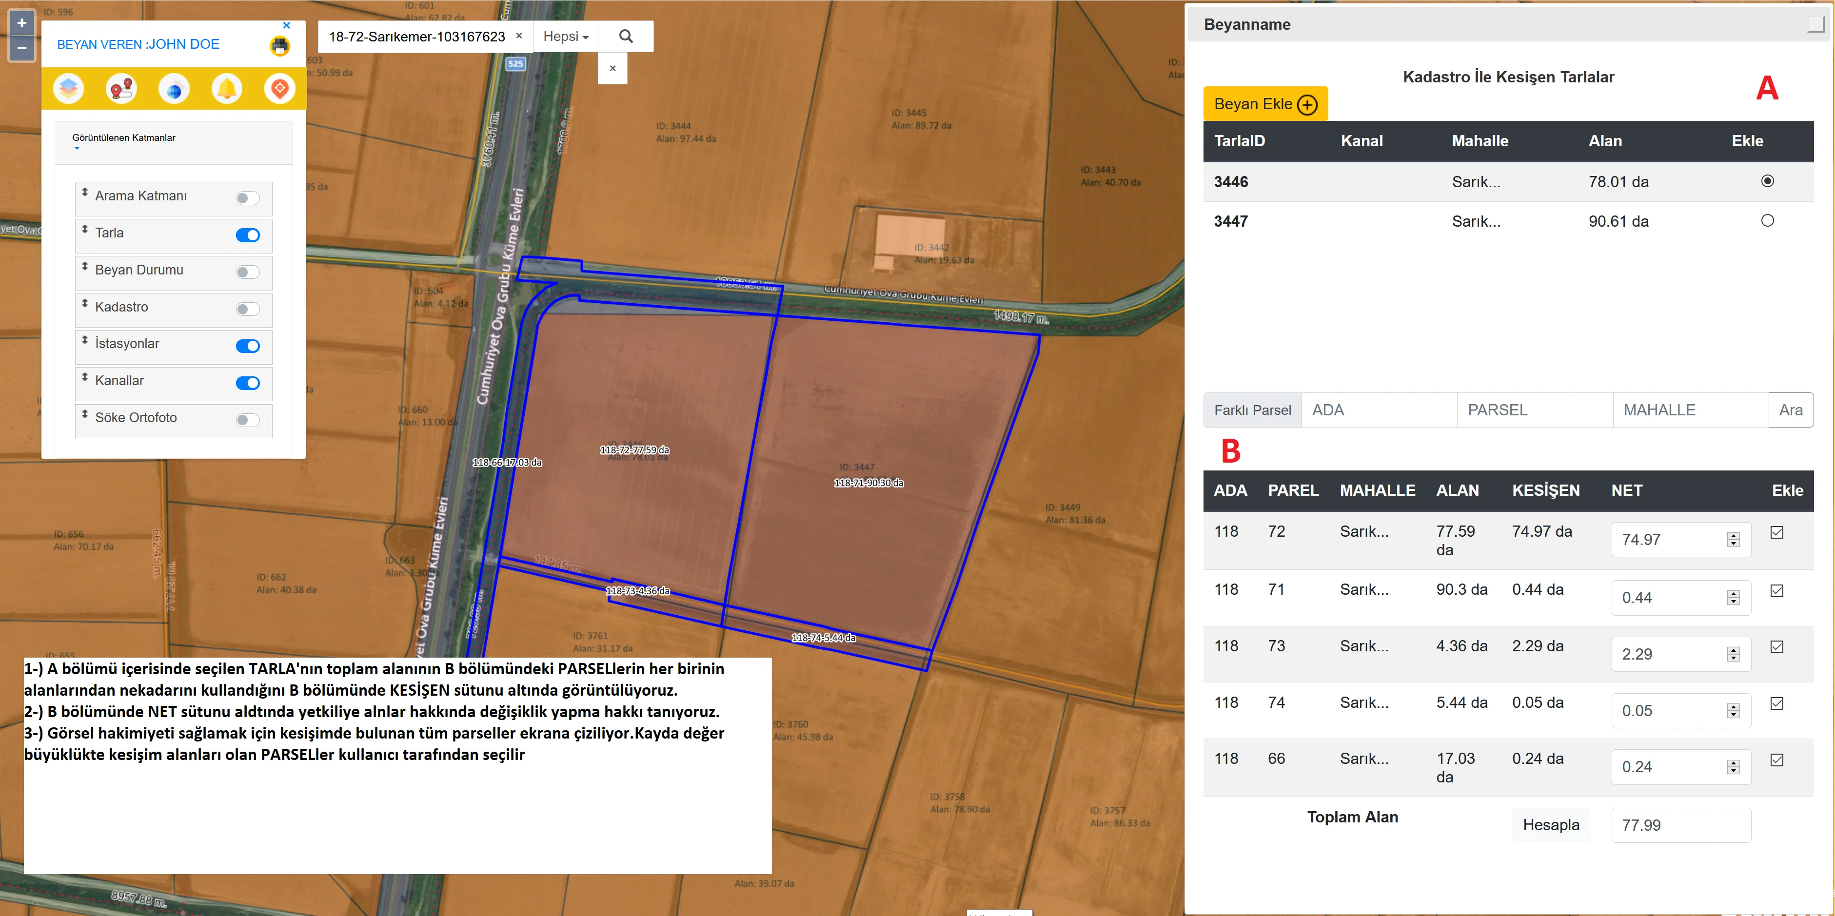
Task: Click the plus icon in Beyan Ekle
Action: click(1307, 105)
